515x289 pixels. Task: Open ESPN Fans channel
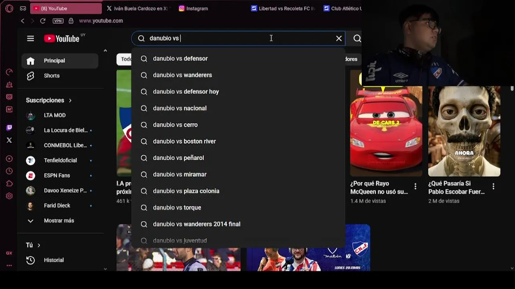(x=60, y=175)
